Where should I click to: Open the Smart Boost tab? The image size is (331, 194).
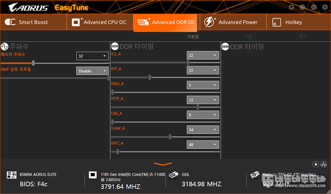click(33, 22)
